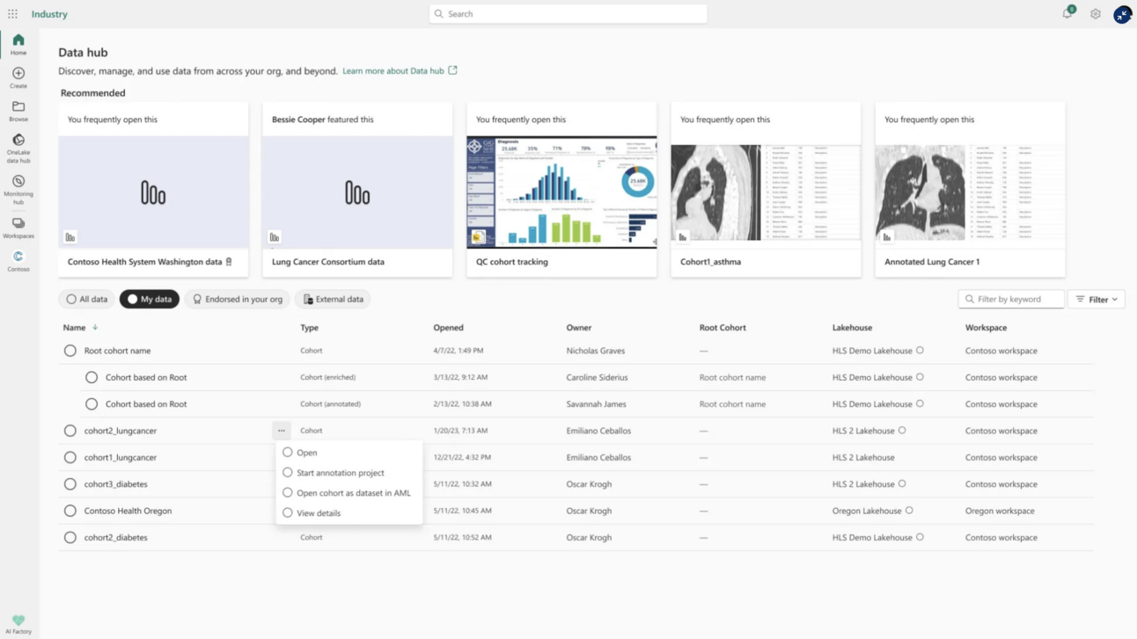Open Contoso Health System Washington data card
Viewport: 1137px width, 639px height.
click(153, 190)
